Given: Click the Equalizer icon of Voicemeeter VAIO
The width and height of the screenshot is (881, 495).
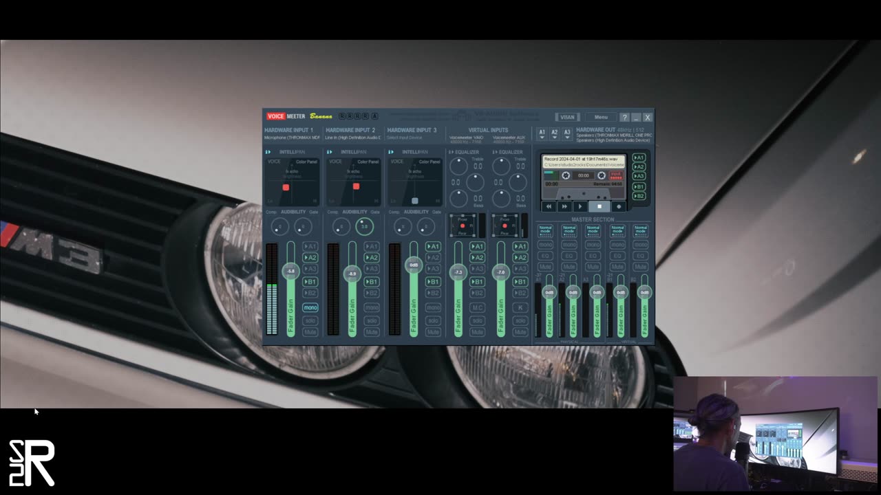Looking at the screenshot, I should [x=452, y=152].
